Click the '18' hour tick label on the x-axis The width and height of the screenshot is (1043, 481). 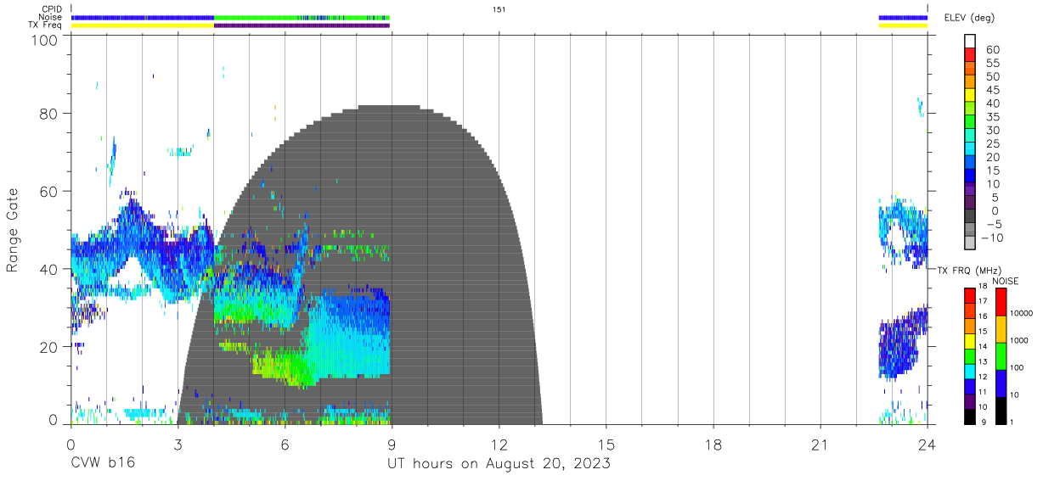pos(713,445)
